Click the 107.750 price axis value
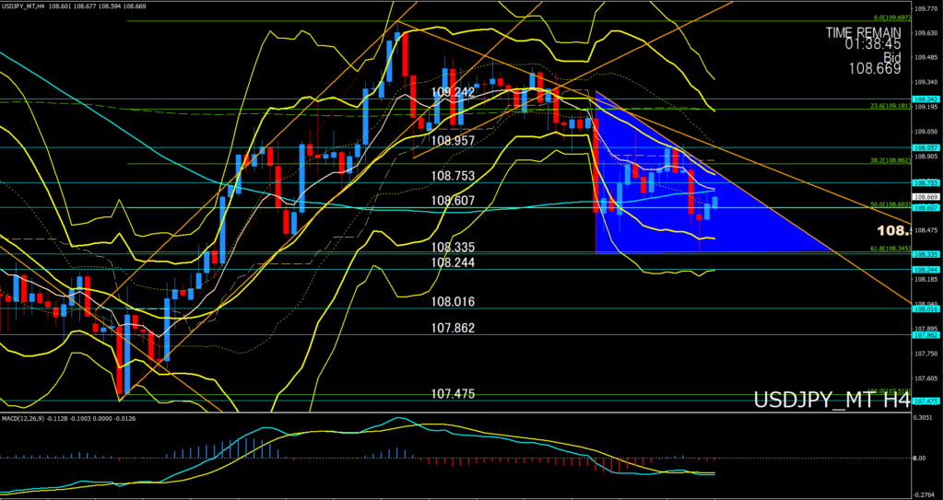The width and height of the screenshot is (944, 500). 926,354
